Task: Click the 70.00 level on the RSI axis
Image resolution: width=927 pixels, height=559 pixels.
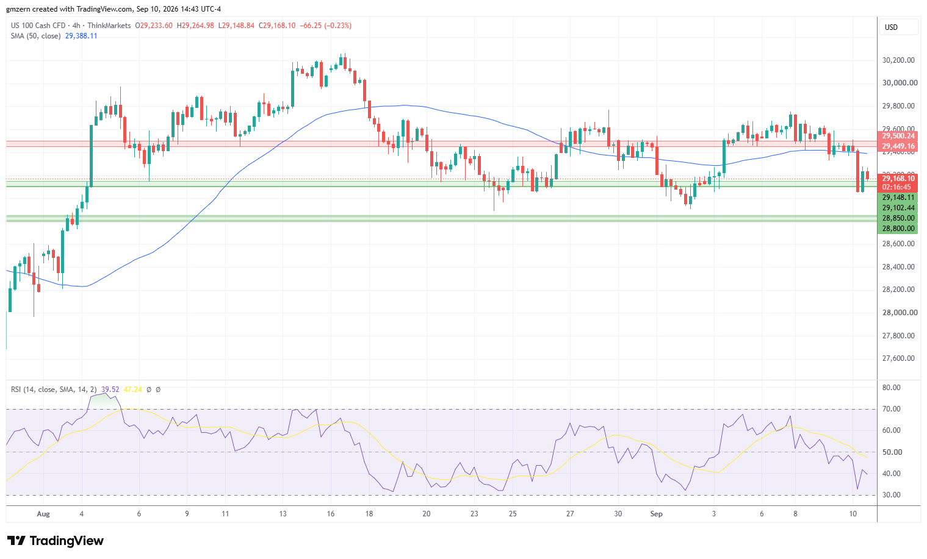Action: [x=892, y=409]
